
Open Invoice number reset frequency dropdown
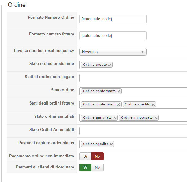pyautogui.click(x=113, y=52)
